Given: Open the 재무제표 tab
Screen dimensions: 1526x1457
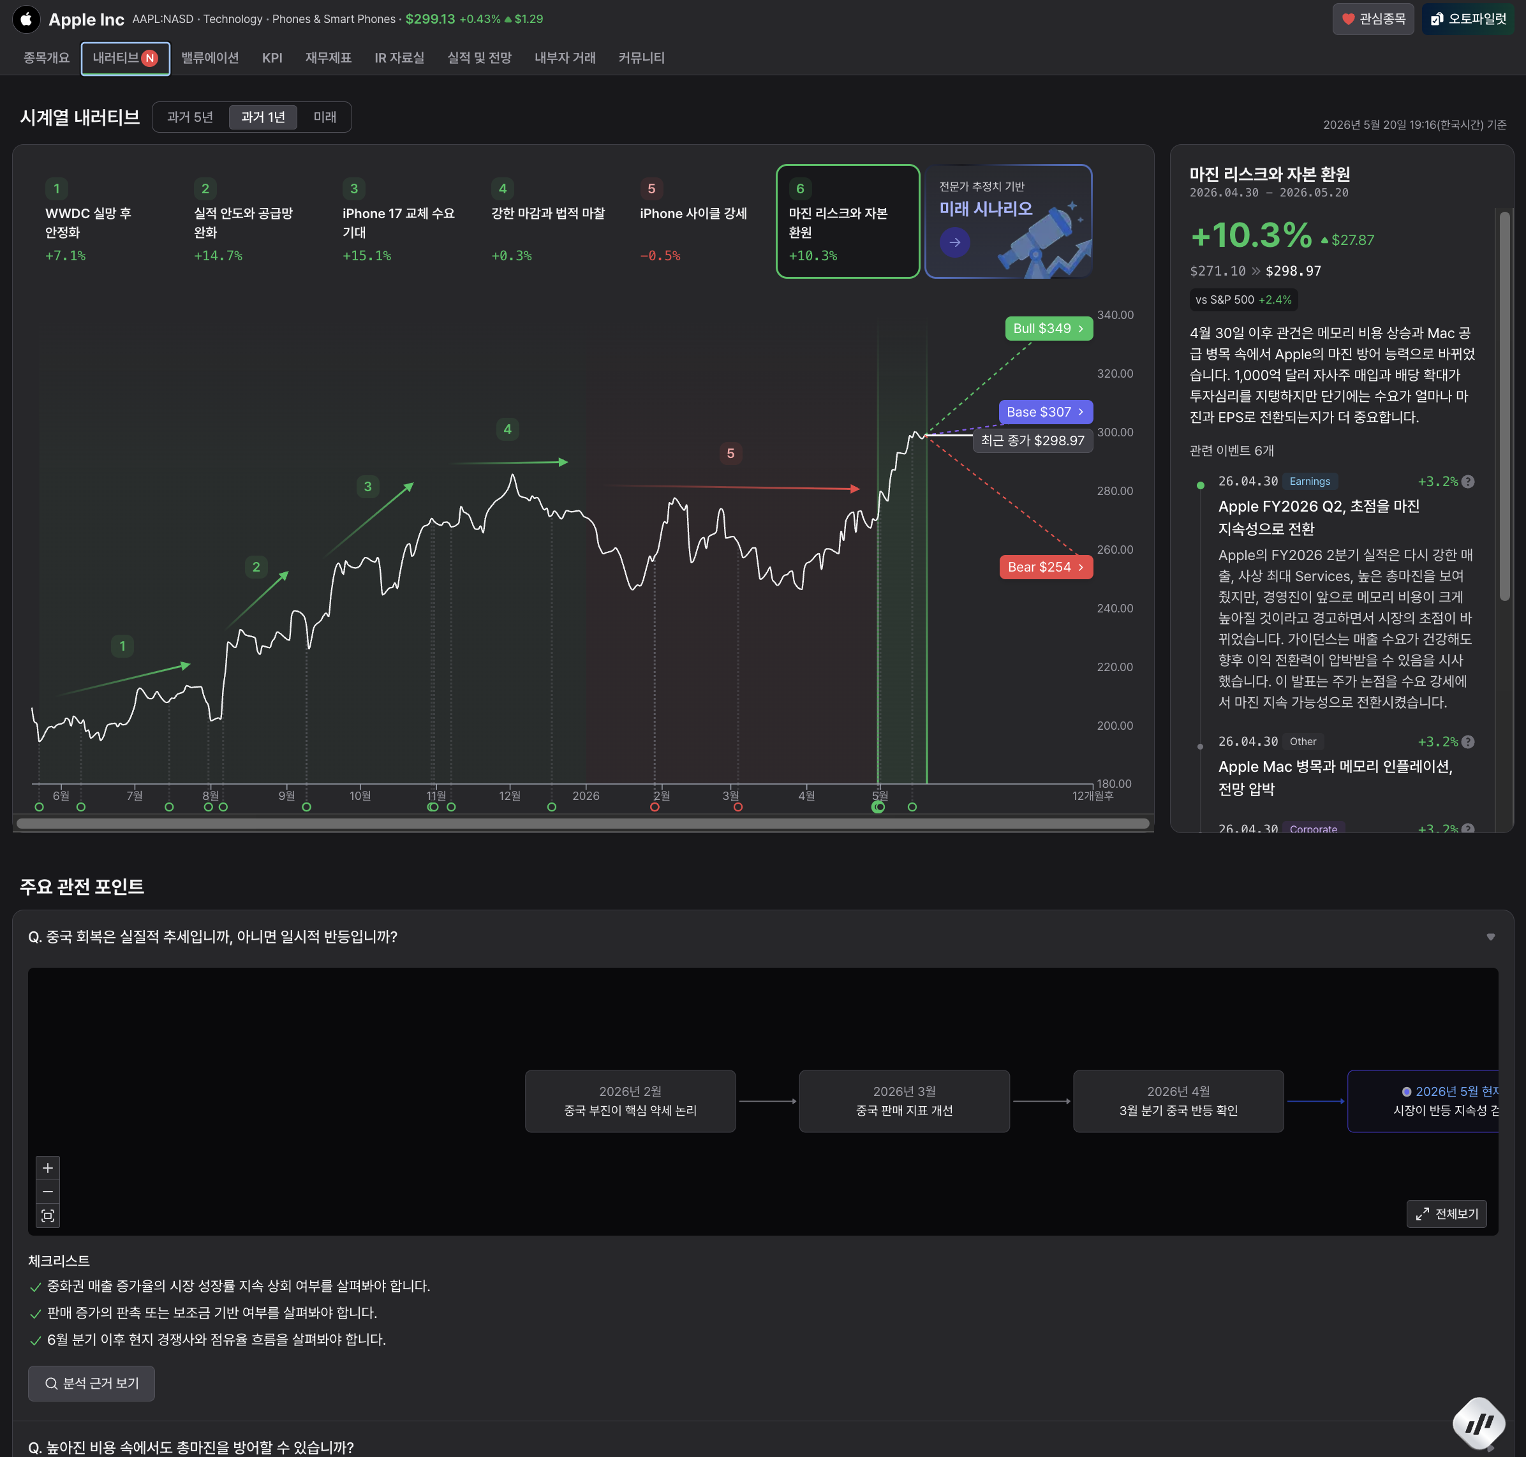Looking at the screenshot, I should 328,58.
